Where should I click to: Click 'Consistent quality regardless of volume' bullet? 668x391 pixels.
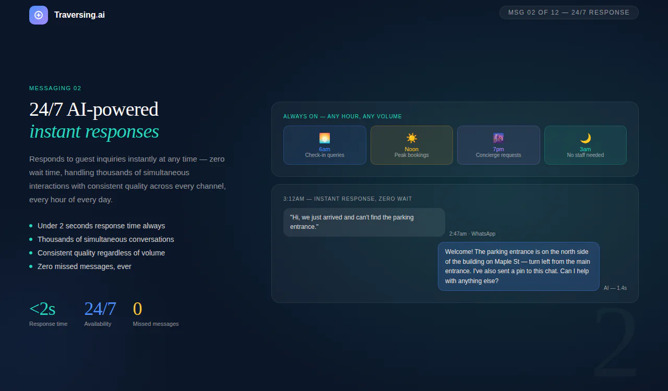[101, 253]
